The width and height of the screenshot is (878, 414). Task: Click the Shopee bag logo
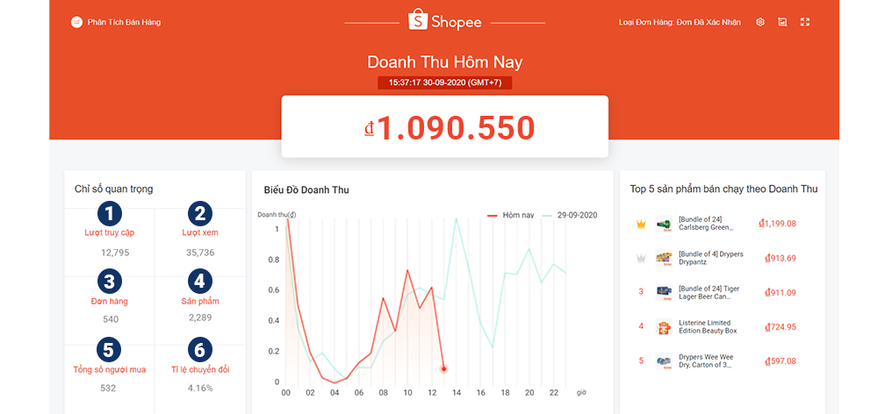418,19
